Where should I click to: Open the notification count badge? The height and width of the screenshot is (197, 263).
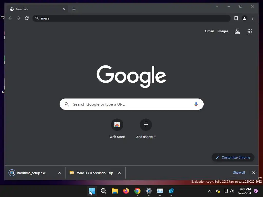[256, 191]
